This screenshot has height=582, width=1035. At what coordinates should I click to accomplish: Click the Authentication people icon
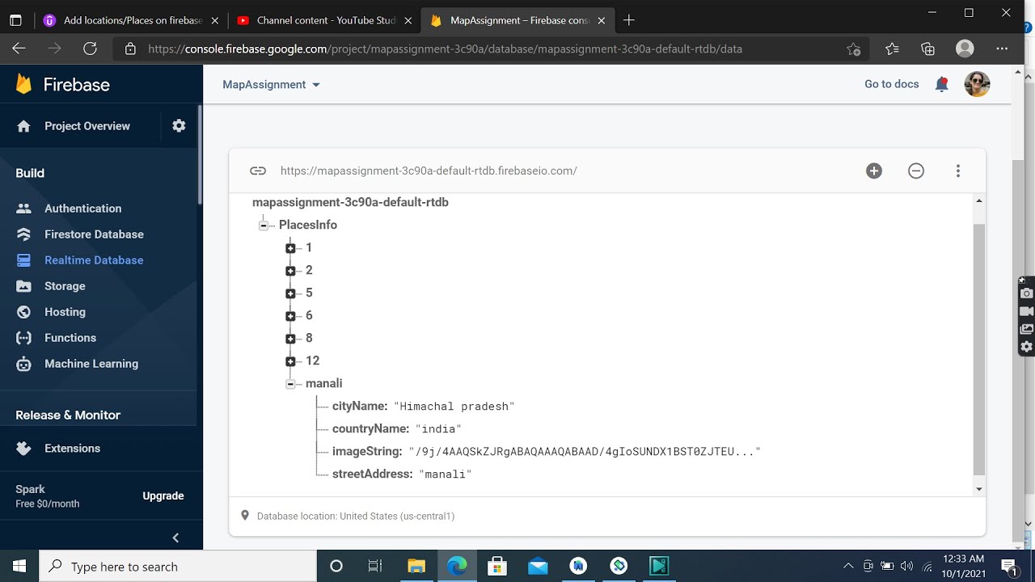(23, 209)
